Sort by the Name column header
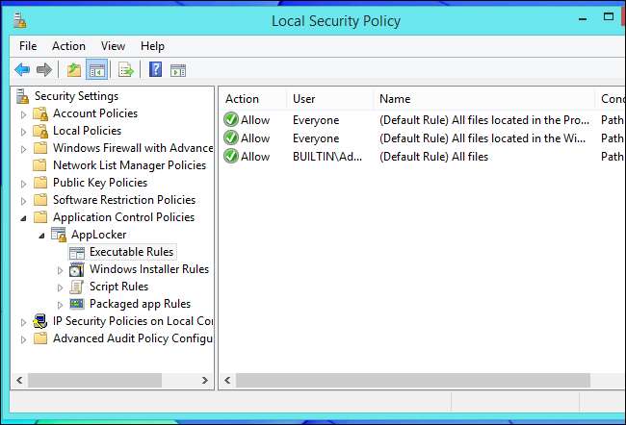Viewport: 626px width, 425px height. click(484, 99)
